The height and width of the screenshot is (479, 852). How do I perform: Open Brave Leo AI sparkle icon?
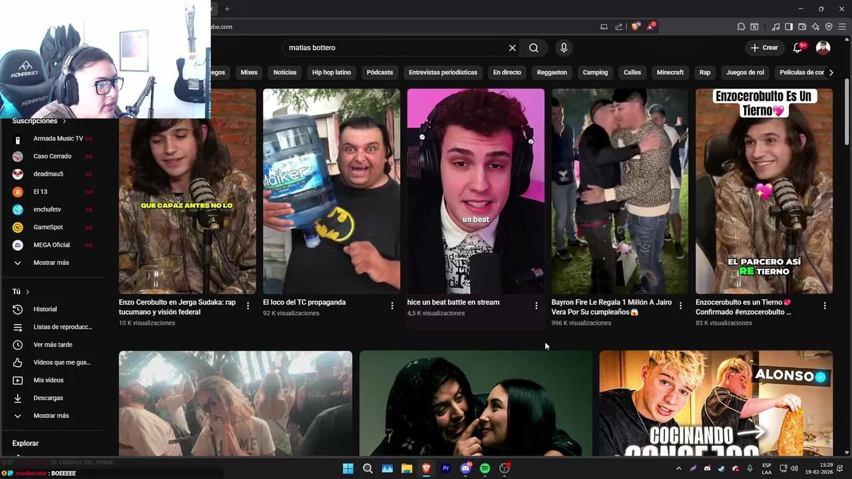[815, 27]
